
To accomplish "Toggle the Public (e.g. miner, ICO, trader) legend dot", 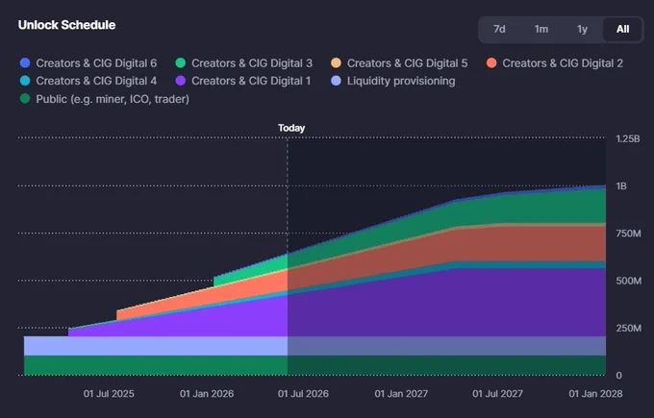I will click(x=25, y=99).
